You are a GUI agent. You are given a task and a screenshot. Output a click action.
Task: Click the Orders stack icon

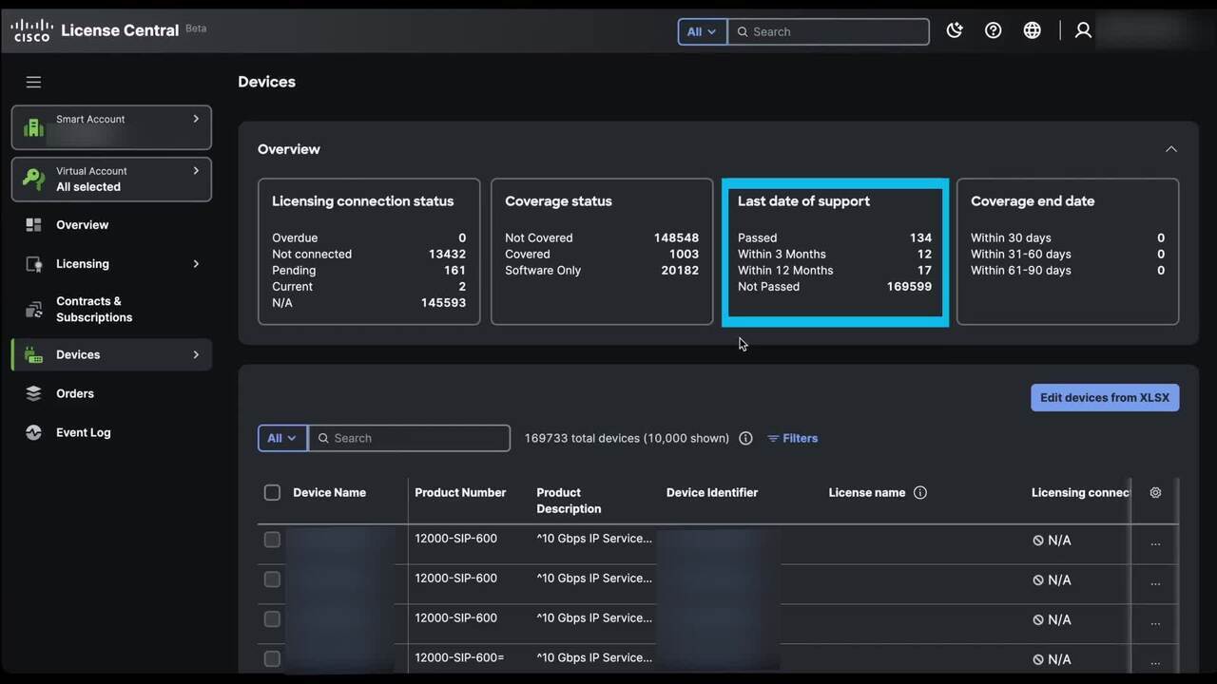[x=34, y=393]
